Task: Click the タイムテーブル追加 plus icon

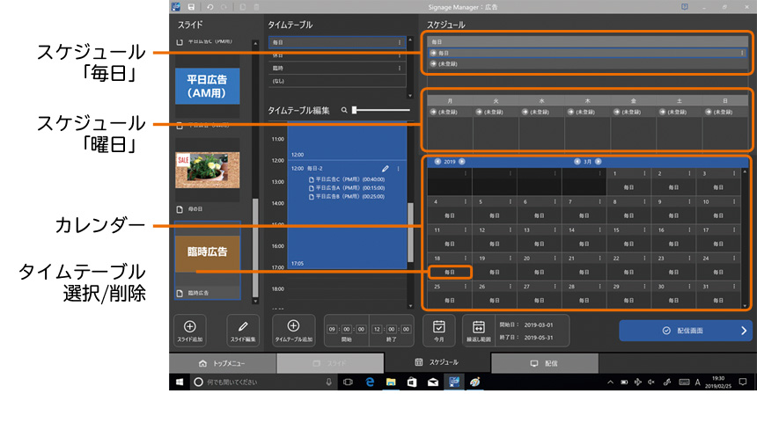Action: tap(294, 326)
